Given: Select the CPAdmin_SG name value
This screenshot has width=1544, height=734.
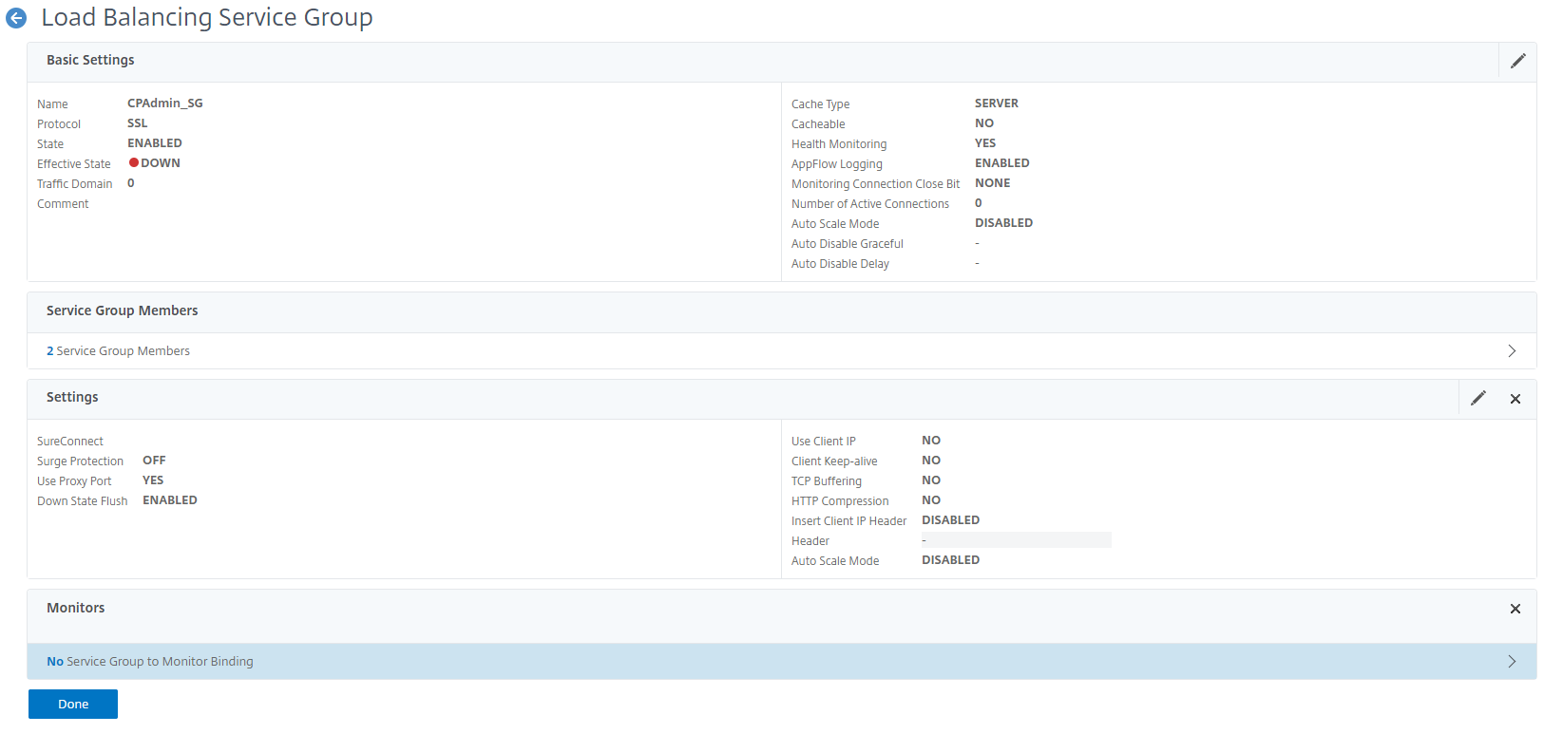Looking at the screenshot, I should tap(165, 104).
